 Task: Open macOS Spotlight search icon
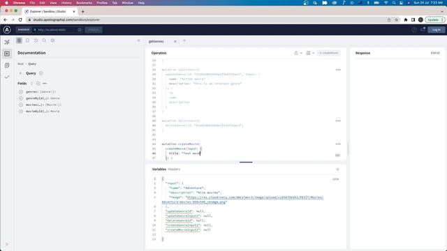click(394, 3)
